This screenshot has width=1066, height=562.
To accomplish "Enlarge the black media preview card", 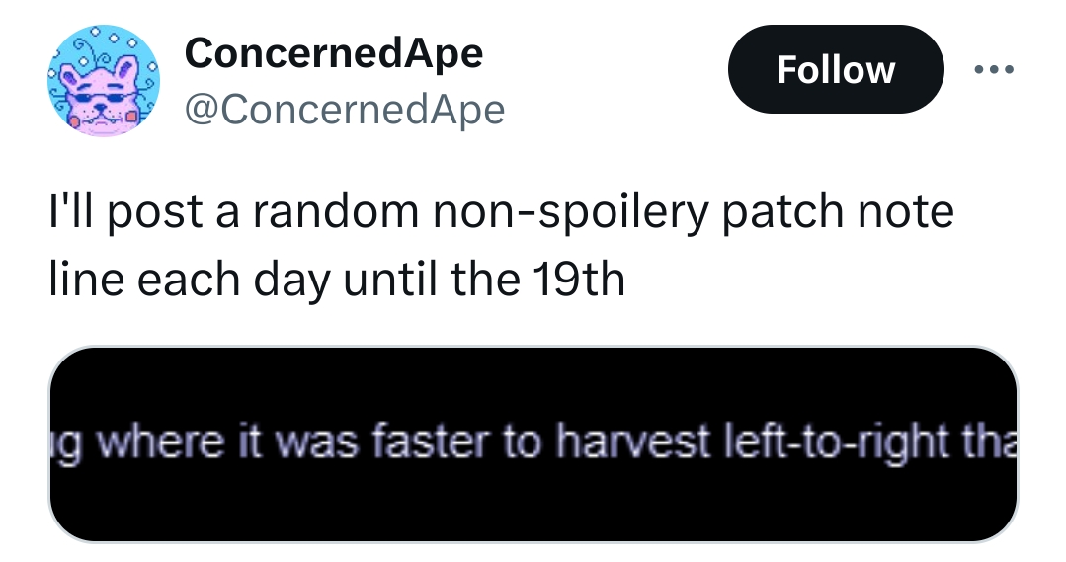I will coord(533,444).
